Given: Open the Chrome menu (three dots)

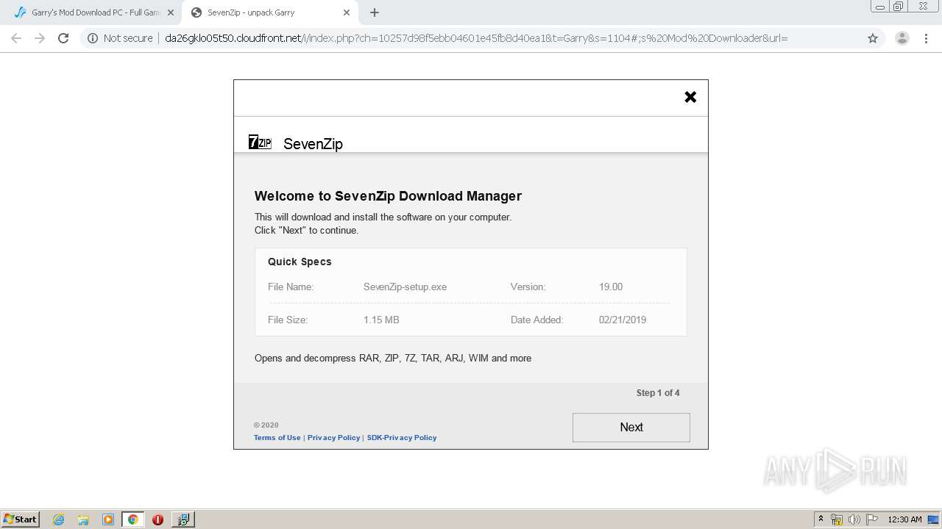Looking at the screenshot, I should coord(926,38).
